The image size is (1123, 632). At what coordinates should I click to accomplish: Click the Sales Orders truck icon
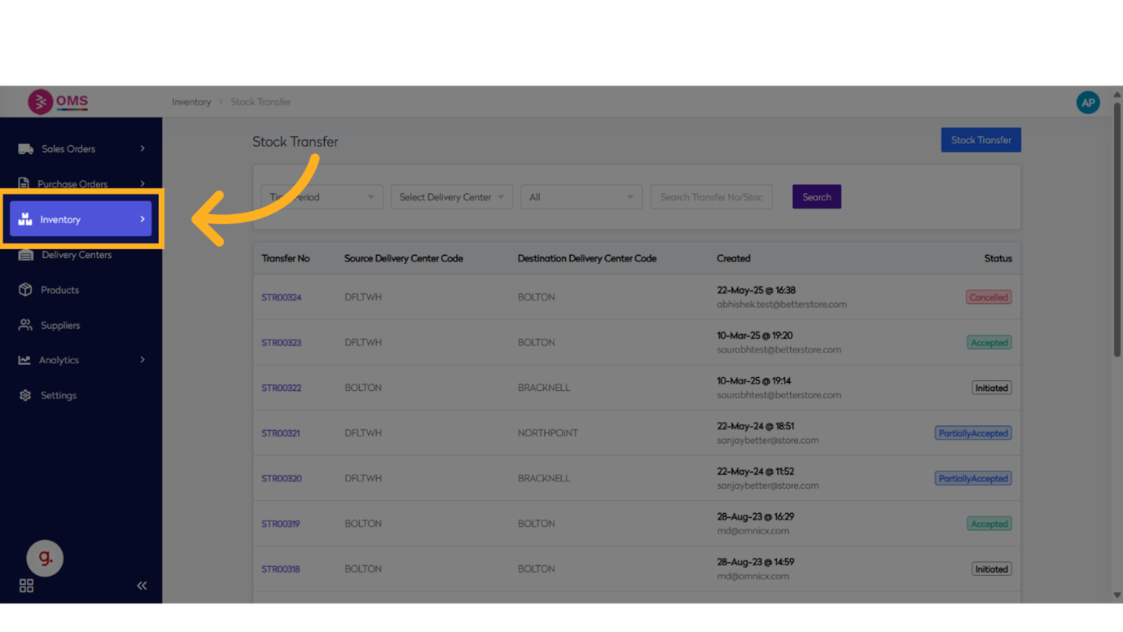[x=25, y=149]
